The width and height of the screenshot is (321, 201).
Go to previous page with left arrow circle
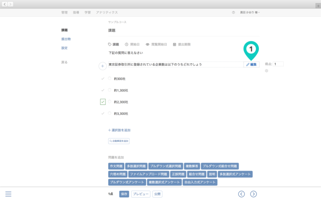point(242,194)
